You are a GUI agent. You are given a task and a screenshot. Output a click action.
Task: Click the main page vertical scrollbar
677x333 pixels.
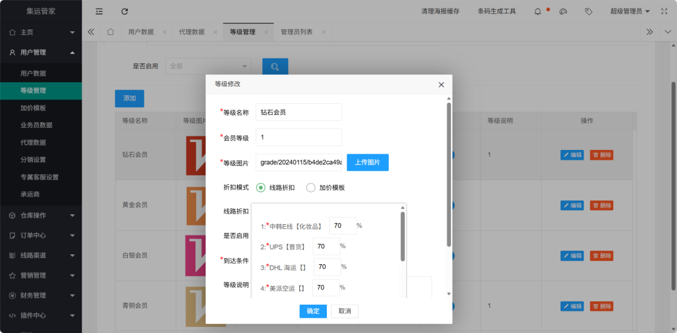[x=673, y=186]
